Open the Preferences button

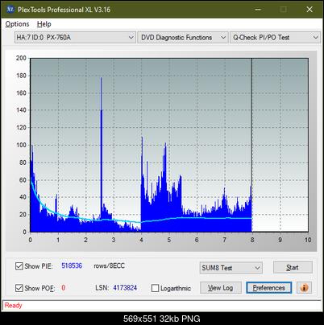pos(269,288)
